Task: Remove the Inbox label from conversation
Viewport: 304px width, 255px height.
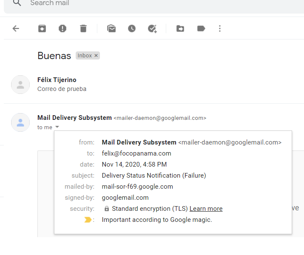Action: [x=96, y=56]
